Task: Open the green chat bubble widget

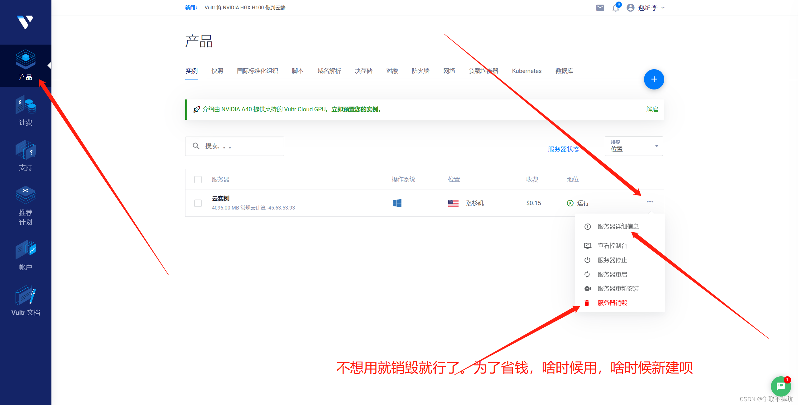Action: point(781,386)
